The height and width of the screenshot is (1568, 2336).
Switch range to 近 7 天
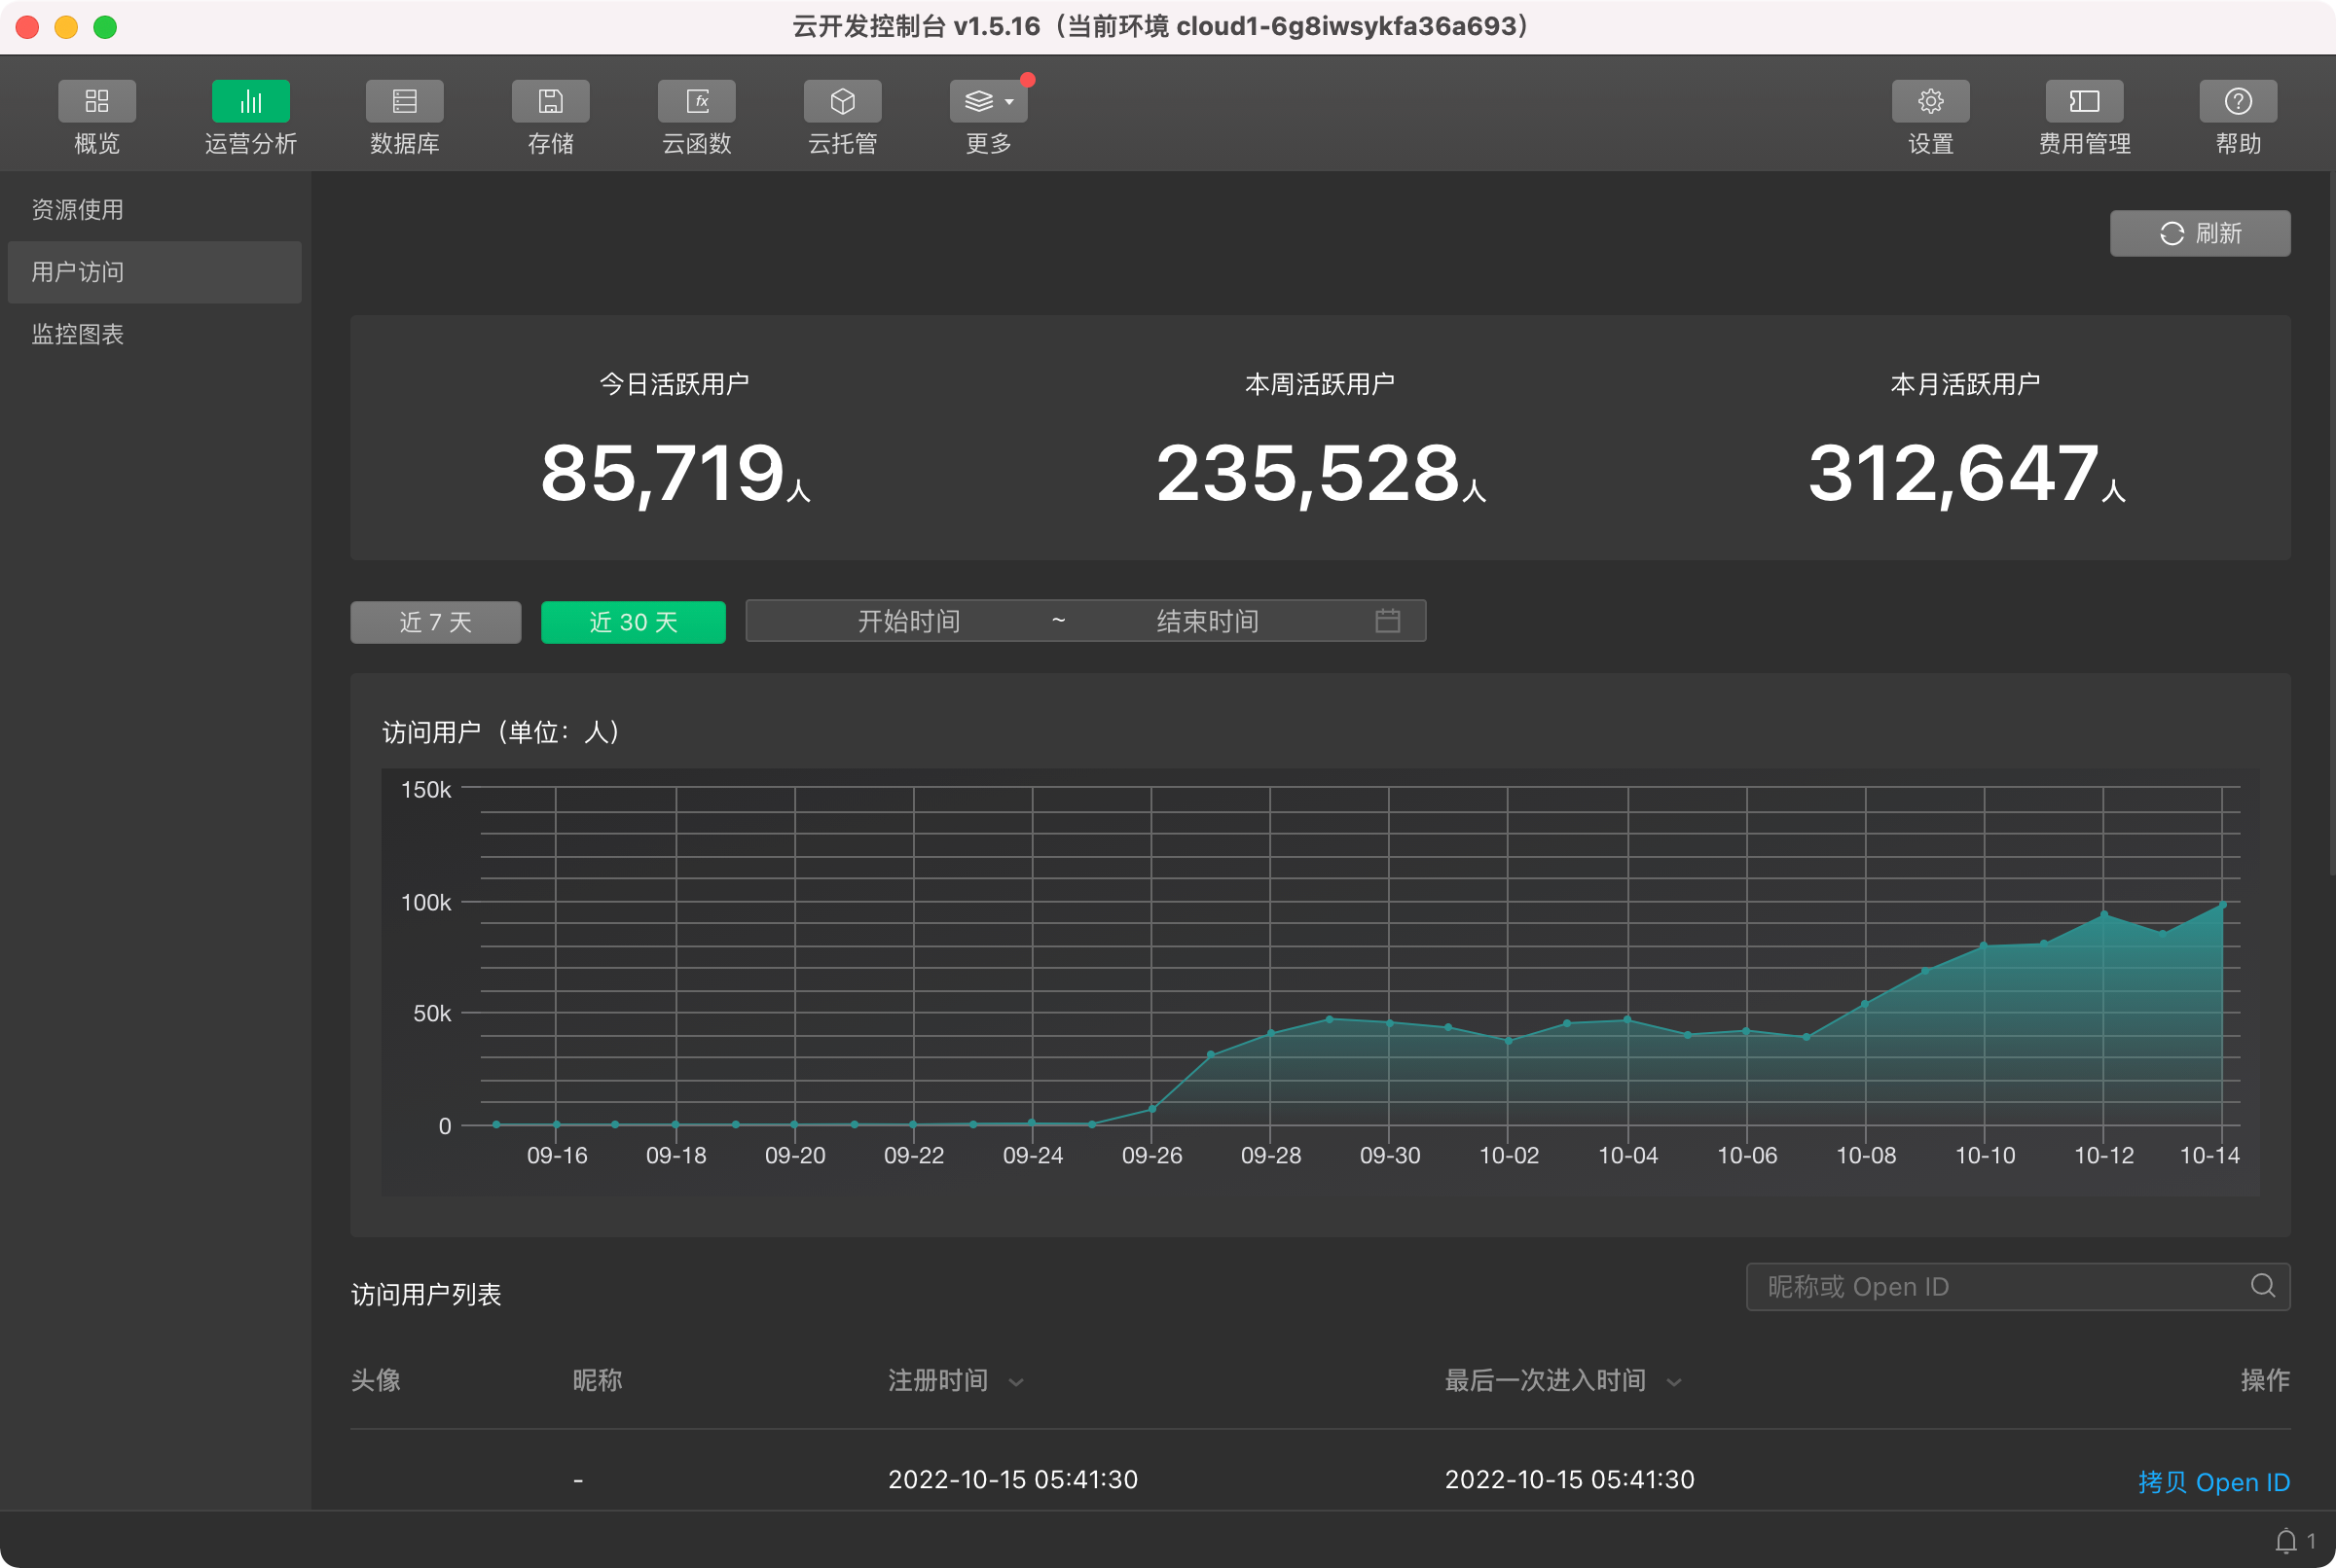tap(435, 622)
